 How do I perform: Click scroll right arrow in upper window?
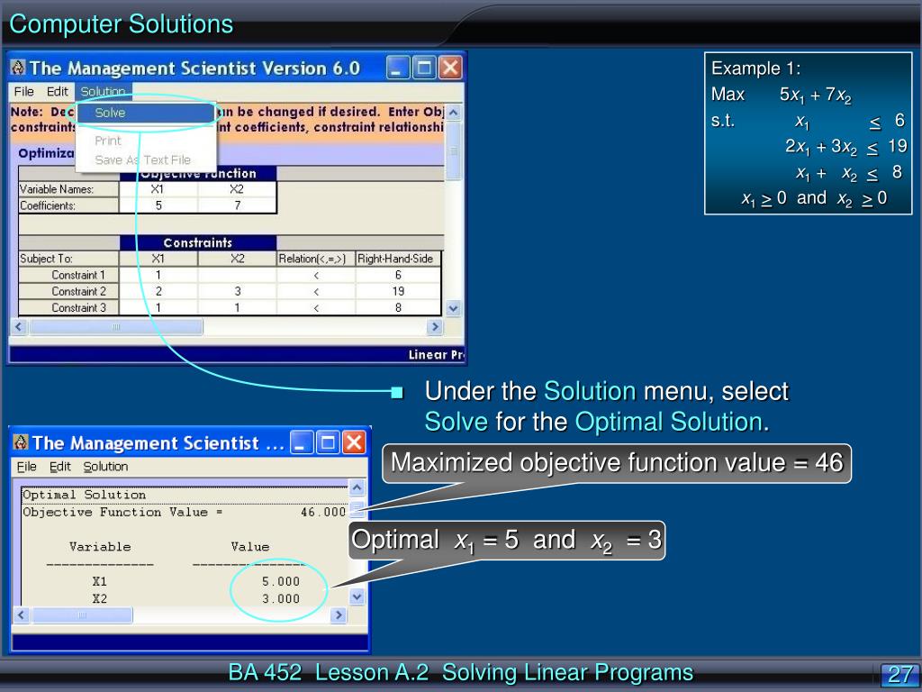[435, 326]
